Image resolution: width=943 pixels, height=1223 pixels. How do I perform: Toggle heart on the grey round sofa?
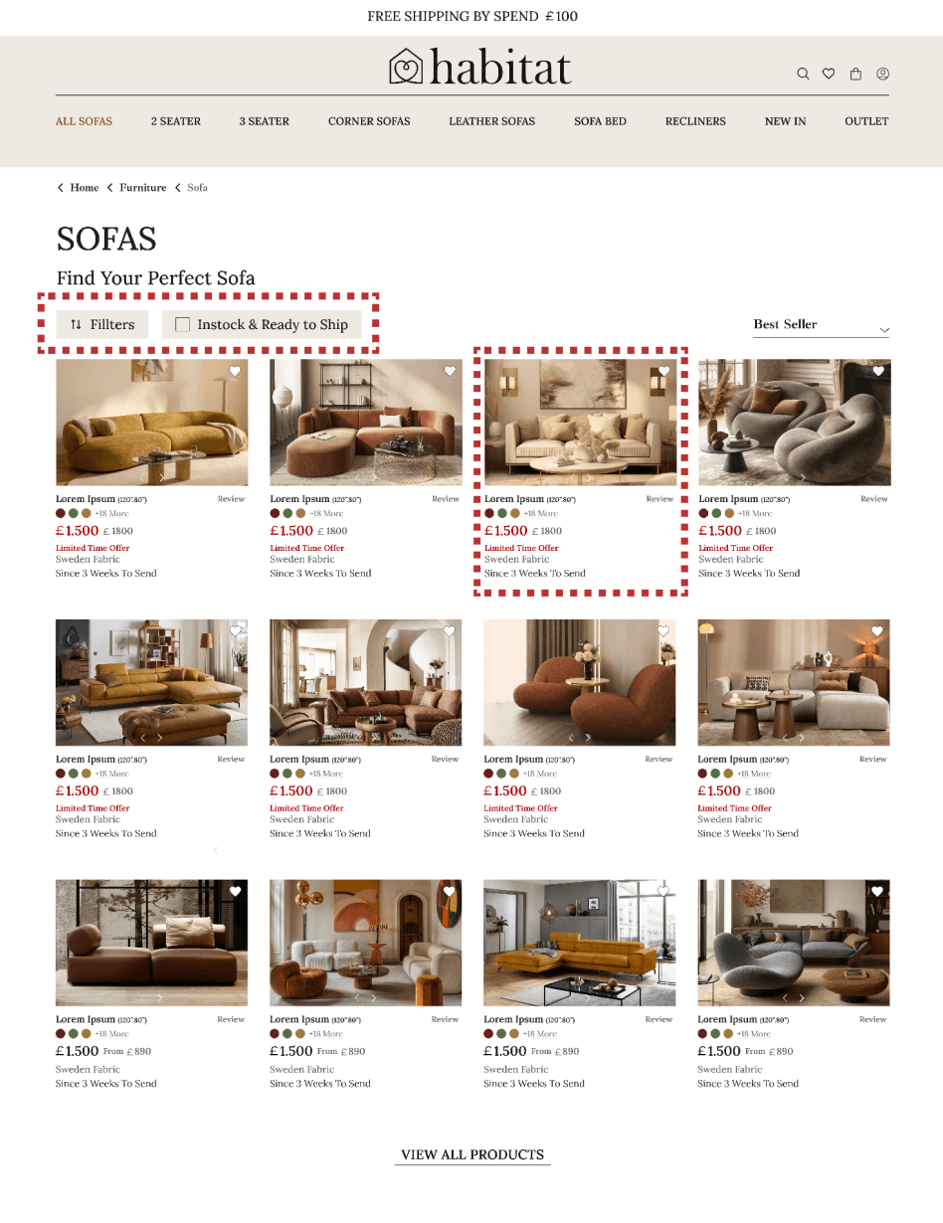(877, 371)
